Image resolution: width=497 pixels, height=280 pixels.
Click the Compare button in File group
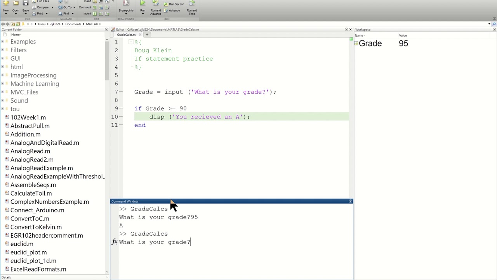[40, 7]
